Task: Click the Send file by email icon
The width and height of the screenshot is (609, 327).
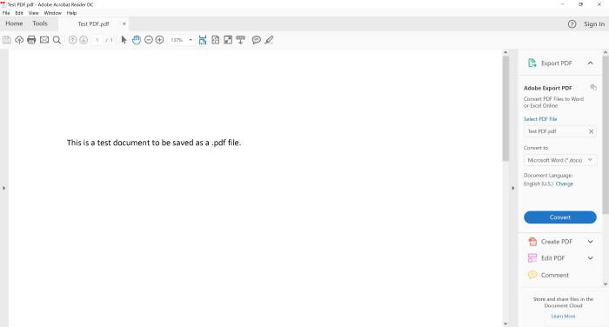Action: (x=44, y=40)
